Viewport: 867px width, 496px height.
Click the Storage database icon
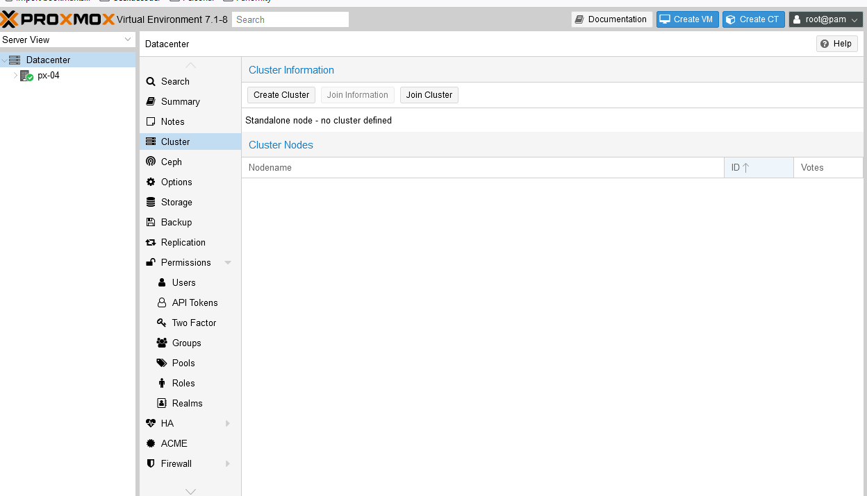tap(151, 202)
